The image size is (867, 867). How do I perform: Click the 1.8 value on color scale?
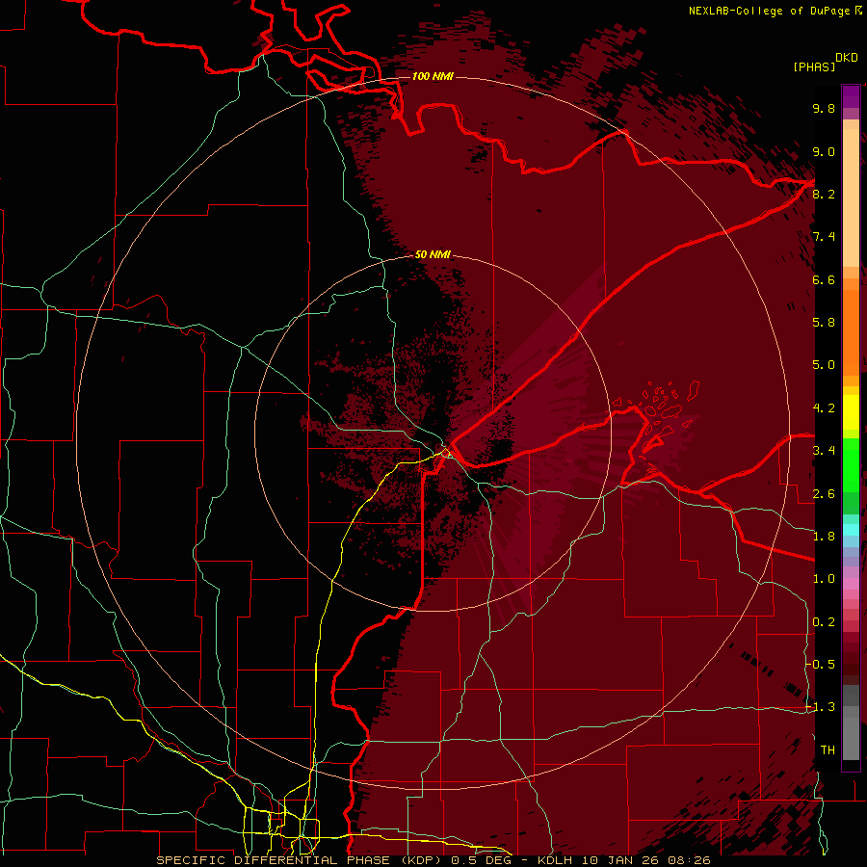click(x=824, y=537)
